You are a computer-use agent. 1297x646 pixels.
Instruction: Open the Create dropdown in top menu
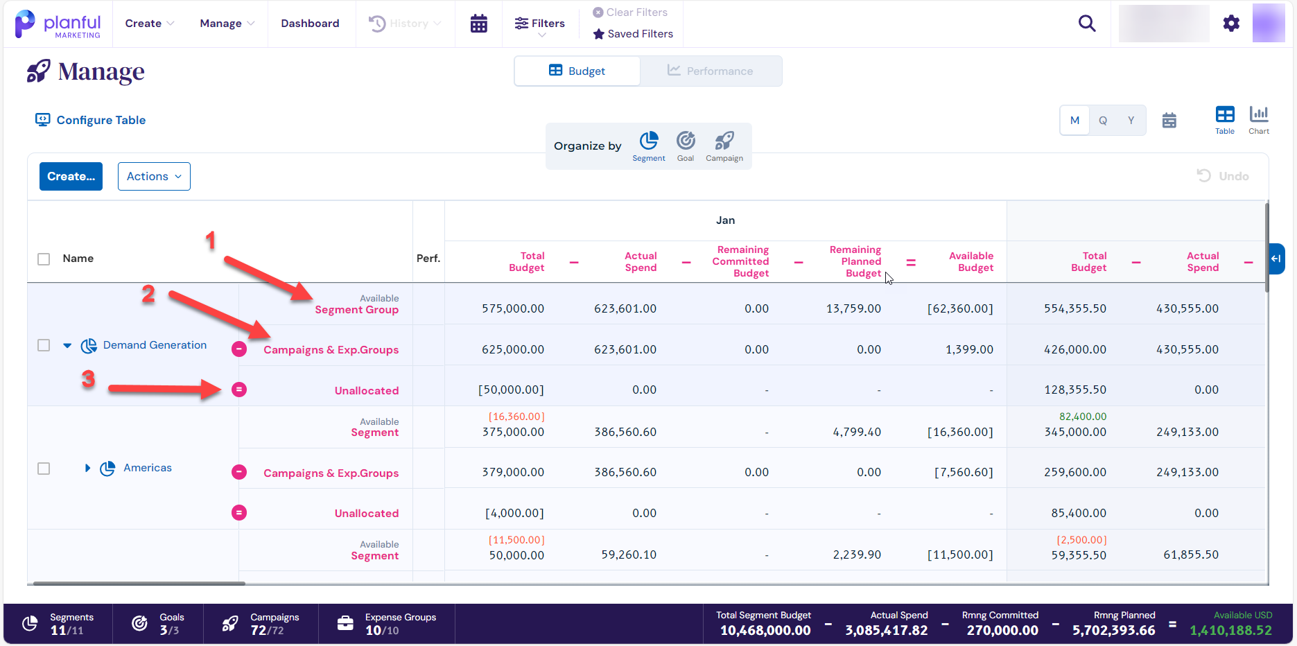(150, 24)
